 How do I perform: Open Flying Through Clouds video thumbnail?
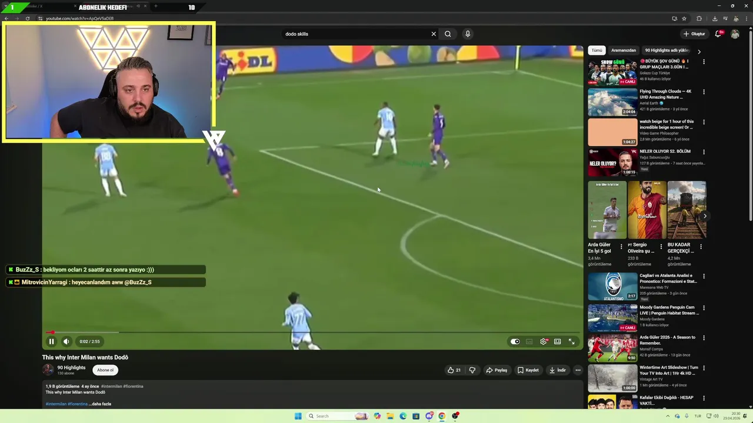(612, 102)
